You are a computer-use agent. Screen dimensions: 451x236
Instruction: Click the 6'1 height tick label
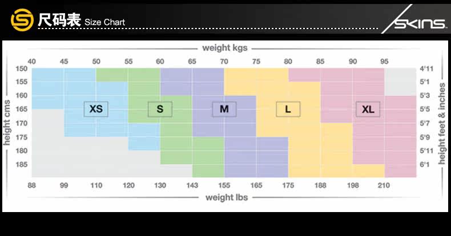tap(426, 165)
